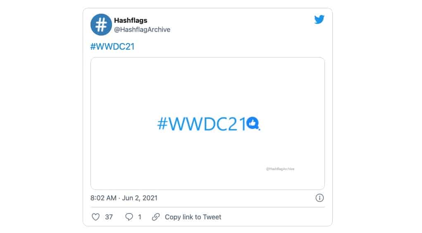Click the Hashflags profile avatar

101,25
